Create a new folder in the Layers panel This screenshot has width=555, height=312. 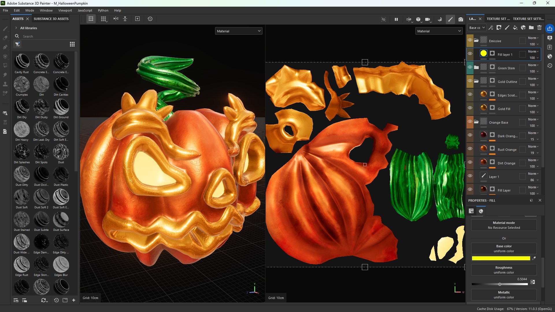531,28
